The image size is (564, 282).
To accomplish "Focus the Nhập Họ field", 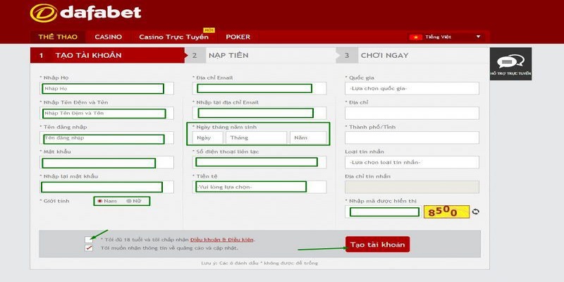I will point(107,89).
